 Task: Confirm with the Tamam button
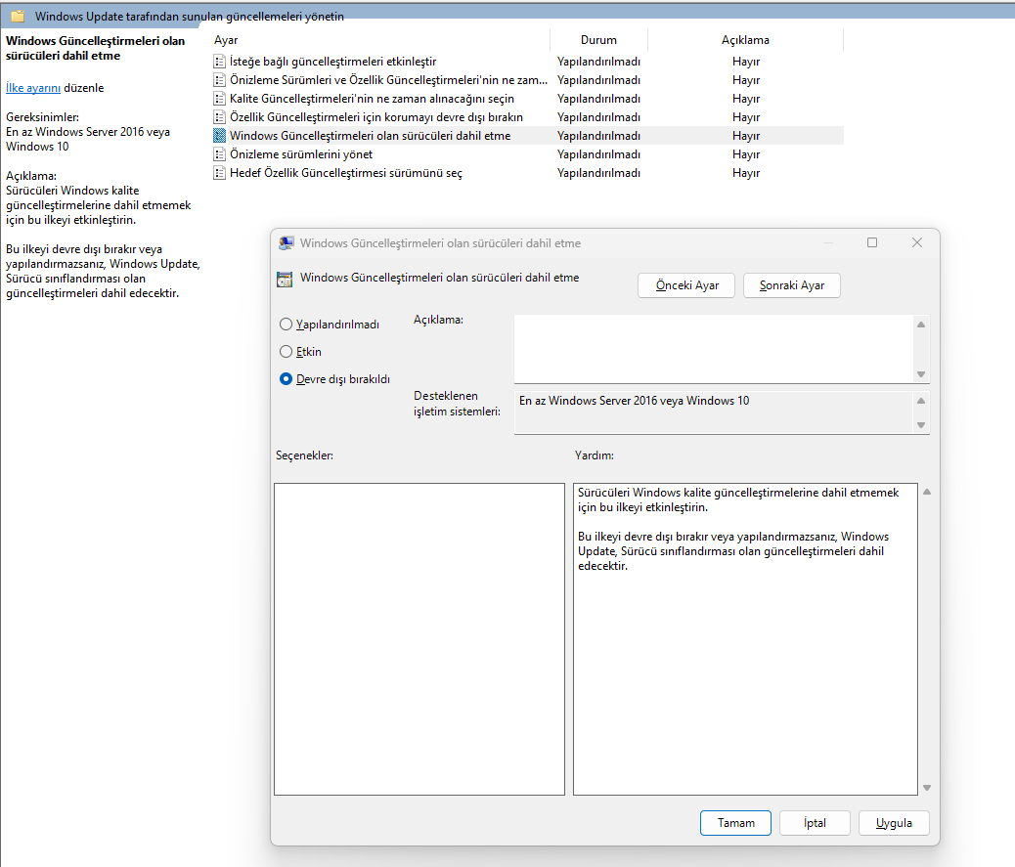tap(735, 823)
